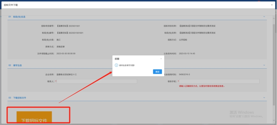This screenshot has height=125, width=277.
Task: Click the 资格后审 review method value
Action: click(x=61, y=47)
